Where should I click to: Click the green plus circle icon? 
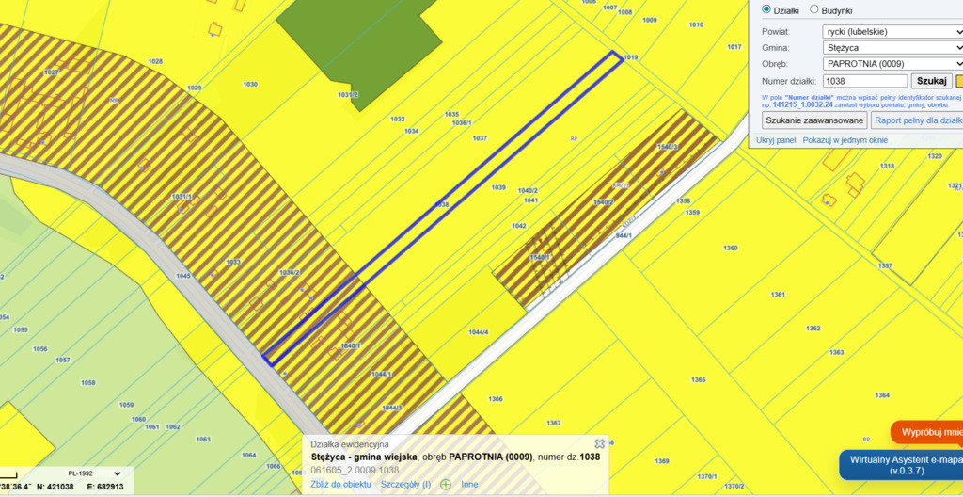click(446, 484)
